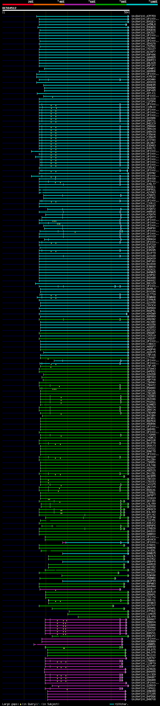Select the UniRef100_Q0CXS2 label
The height and width of the screenshot is (706, 160).
click(x=143, y=330)
